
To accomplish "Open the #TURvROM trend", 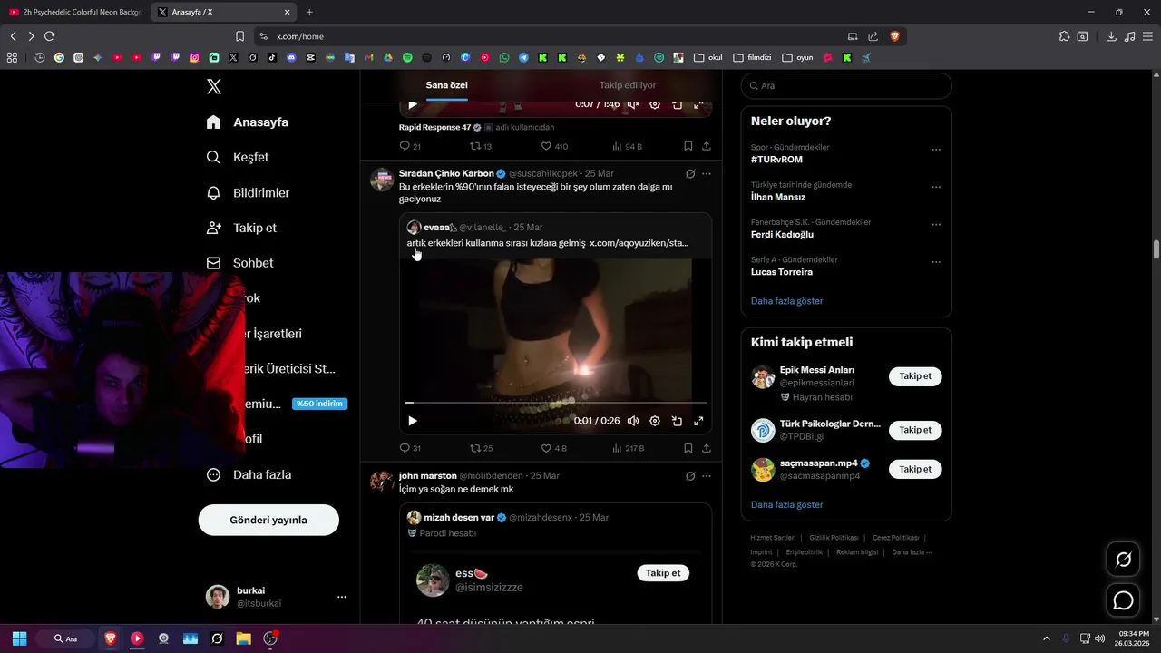I will click(x=776, y=160).
